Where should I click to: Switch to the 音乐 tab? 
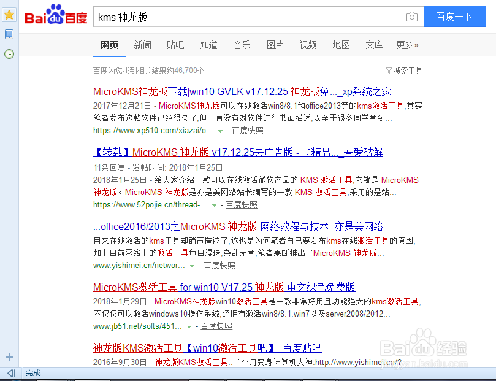point(242,45)
